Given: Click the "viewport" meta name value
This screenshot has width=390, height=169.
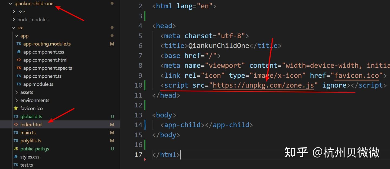Looking at the screenshot, I should [225, 65].
